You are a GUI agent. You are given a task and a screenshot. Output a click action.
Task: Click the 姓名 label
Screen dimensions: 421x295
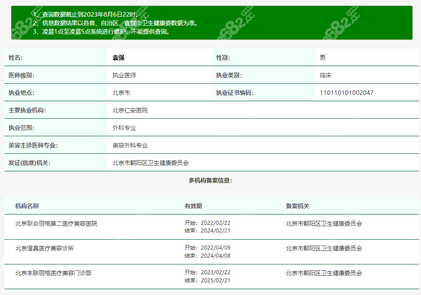tap(16, 58)
